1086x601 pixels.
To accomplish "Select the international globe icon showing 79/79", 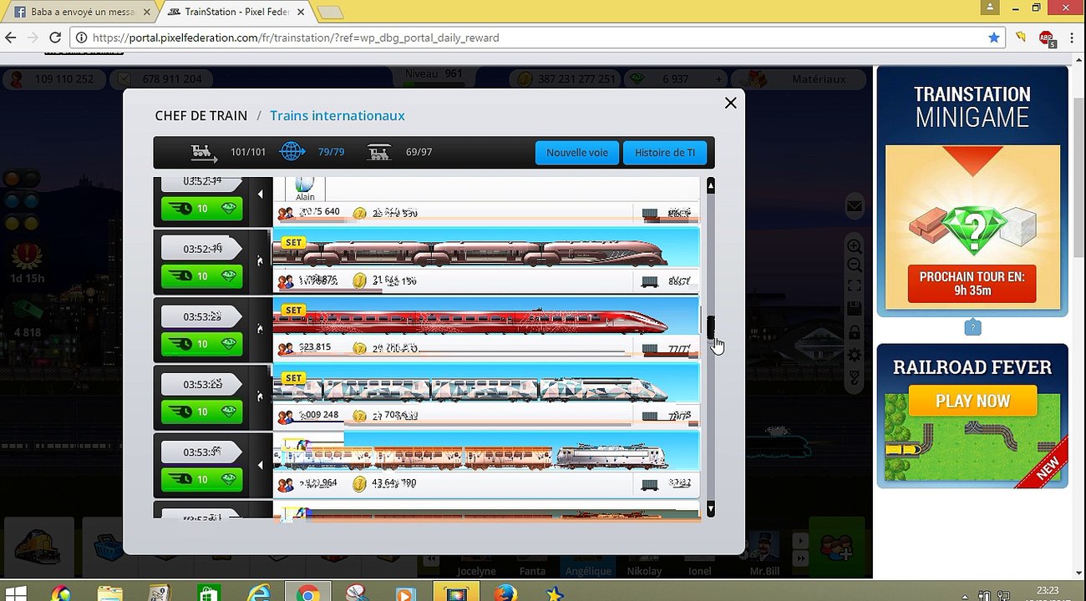I will point(292,152).
